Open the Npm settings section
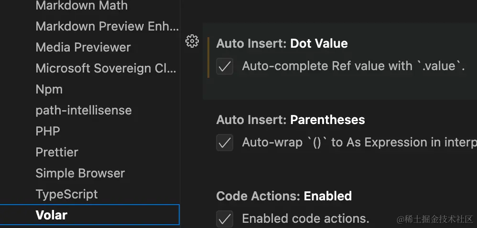Screen dimensions: 477x228 pos(49,89)
